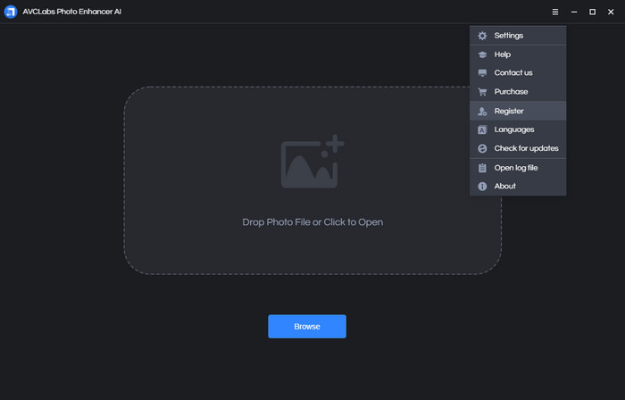Image resolution: width=625 pixels, height=400 pixels.
Task: Select the Help menu entry
Action: click(518, 54)
